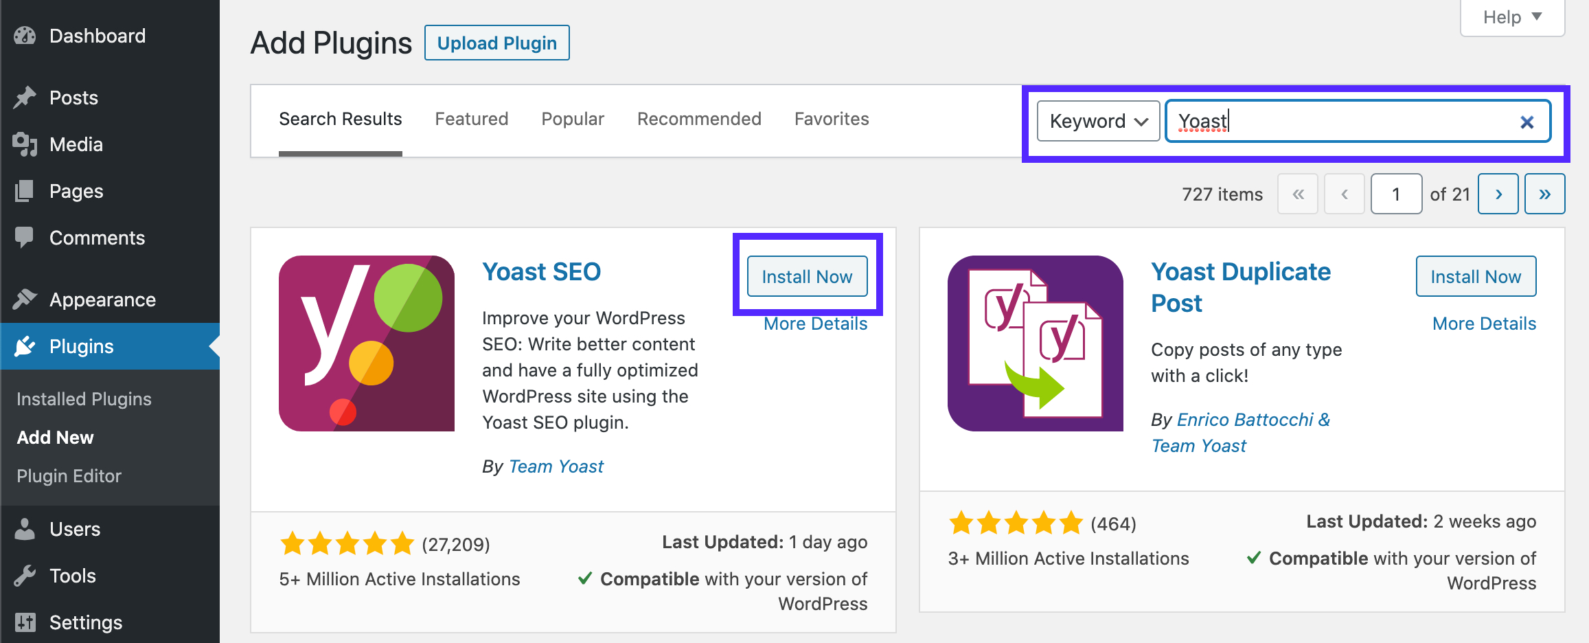The width and height of the screenshot is (1589, 643).
Task: Open the Yoast Duplicate Post title link
Action: [x=1241, y=287]
